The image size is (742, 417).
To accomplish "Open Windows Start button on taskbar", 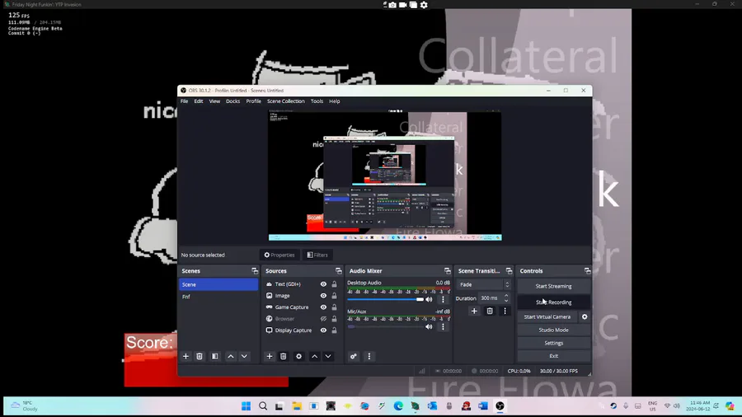I will pyautogui.click(x=246, y=406).
